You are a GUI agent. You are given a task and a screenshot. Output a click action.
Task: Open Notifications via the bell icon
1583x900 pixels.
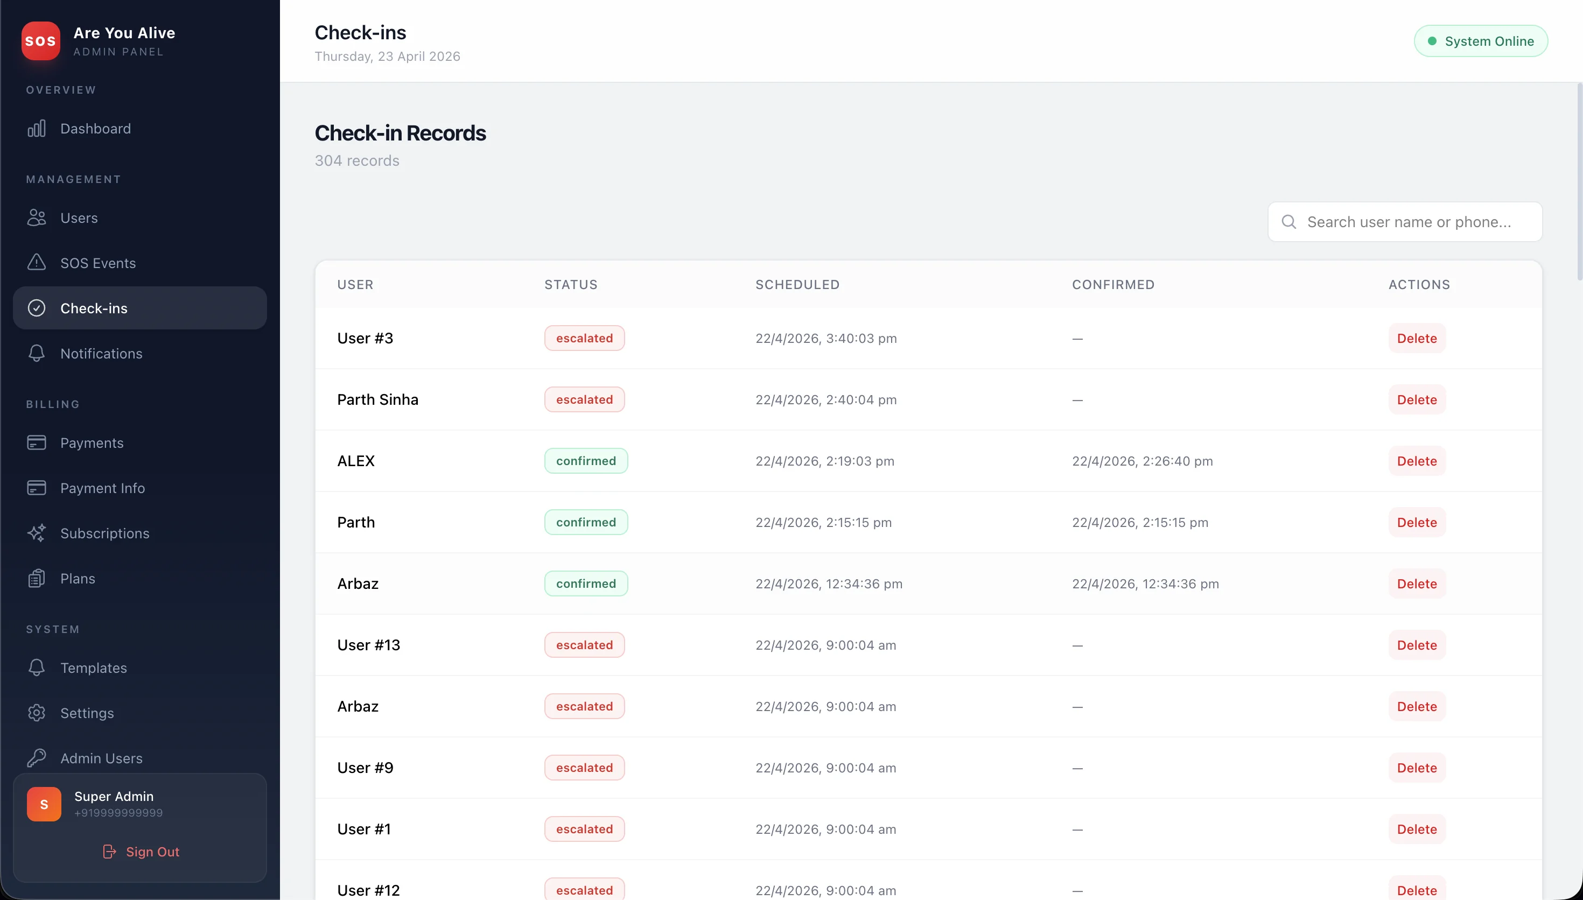pyautogui.click(x=37, y=353)
